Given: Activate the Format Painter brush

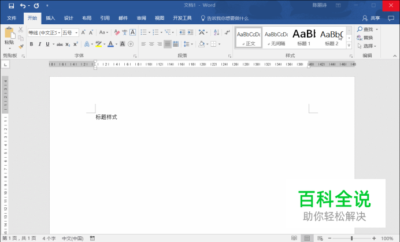Looking at the screenshot, I should pos(21,46).
